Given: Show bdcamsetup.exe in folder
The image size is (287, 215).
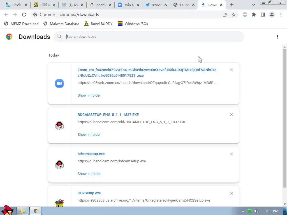Looking at the screenshot, I should tap(89, 174).
